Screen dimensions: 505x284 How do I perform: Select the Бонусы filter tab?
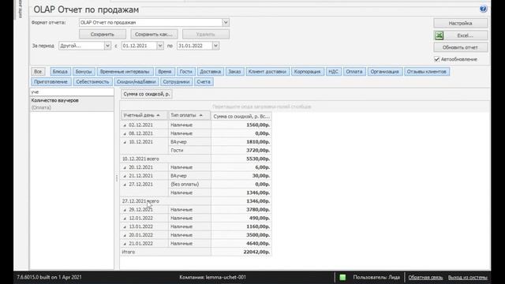pyautogui.click(x=84, y=72)
